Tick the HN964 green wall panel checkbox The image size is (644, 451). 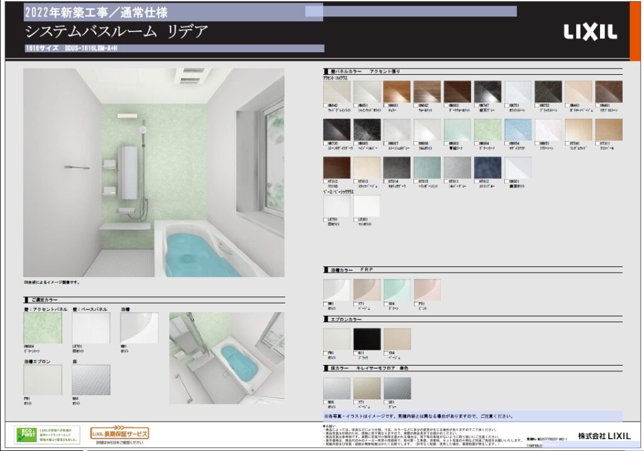(x=477, y=143)
